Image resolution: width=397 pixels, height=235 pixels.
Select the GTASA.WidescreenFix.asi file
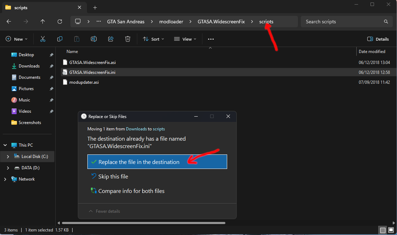(x=92, y=63)
